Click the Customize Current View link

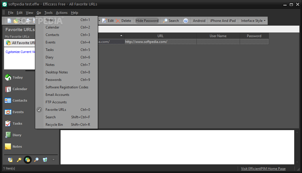pyautogui.click(x=20, y=52)
